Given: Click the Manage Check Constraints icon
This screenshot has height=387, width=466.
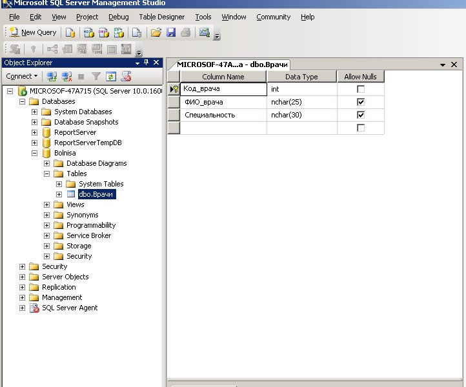Looking at the screenshot, I should pos(112,49).
